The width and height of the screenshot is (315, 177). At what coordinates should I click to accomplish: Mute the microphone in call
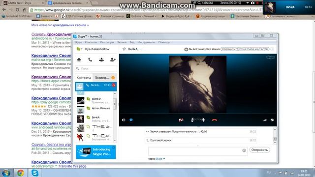[x=192, y=120]
